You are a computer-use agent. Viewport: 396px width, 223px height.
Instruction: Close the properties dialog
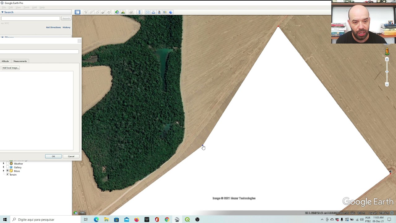point(80,41)
